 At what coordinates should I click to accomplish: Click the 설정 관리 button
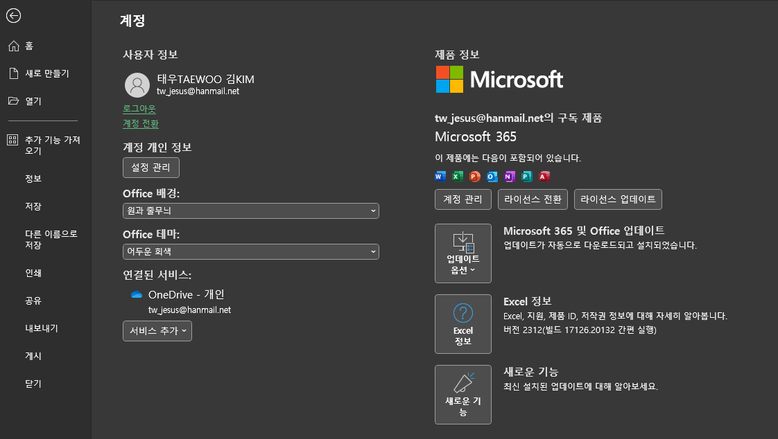pos(151,168)
